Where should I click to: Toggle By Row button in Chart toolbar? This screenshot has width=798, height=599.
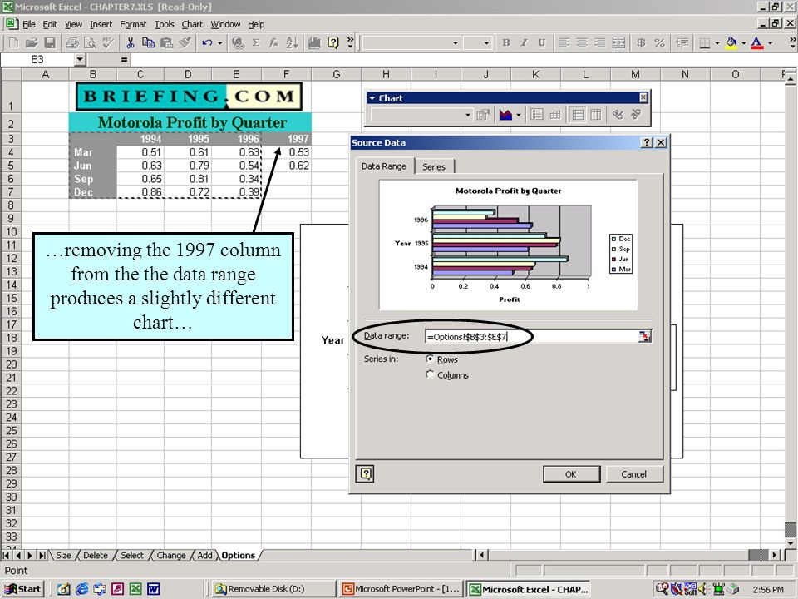click(578, 115)
